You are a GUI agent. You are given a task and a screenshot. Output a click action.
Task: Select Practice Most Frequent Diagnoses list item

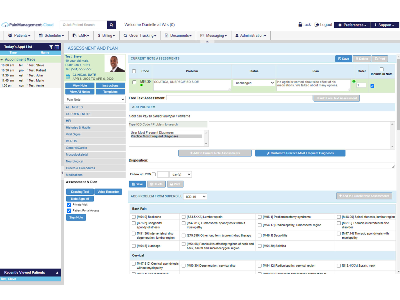[166, 136]
